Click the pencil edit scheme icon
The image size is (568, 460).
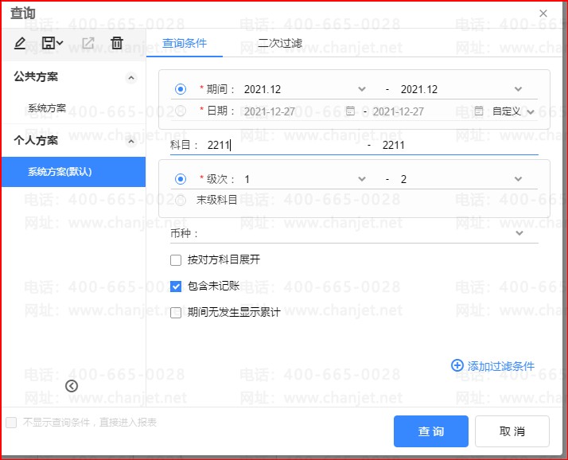click(x=20, y=43)
